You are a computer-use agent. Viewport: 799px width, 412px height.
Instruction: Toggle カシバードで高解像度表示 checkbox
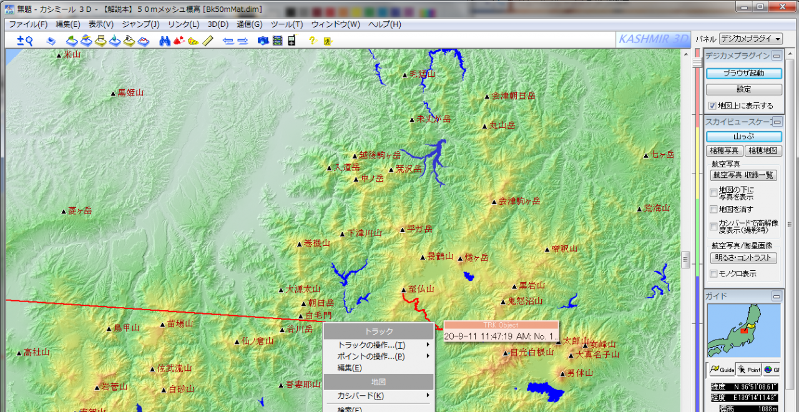tap(713, 227)
